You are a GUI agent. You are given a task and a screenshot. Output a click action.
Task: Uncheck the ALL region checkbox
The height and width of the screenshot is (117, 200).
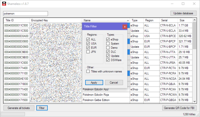pos(88,39)
